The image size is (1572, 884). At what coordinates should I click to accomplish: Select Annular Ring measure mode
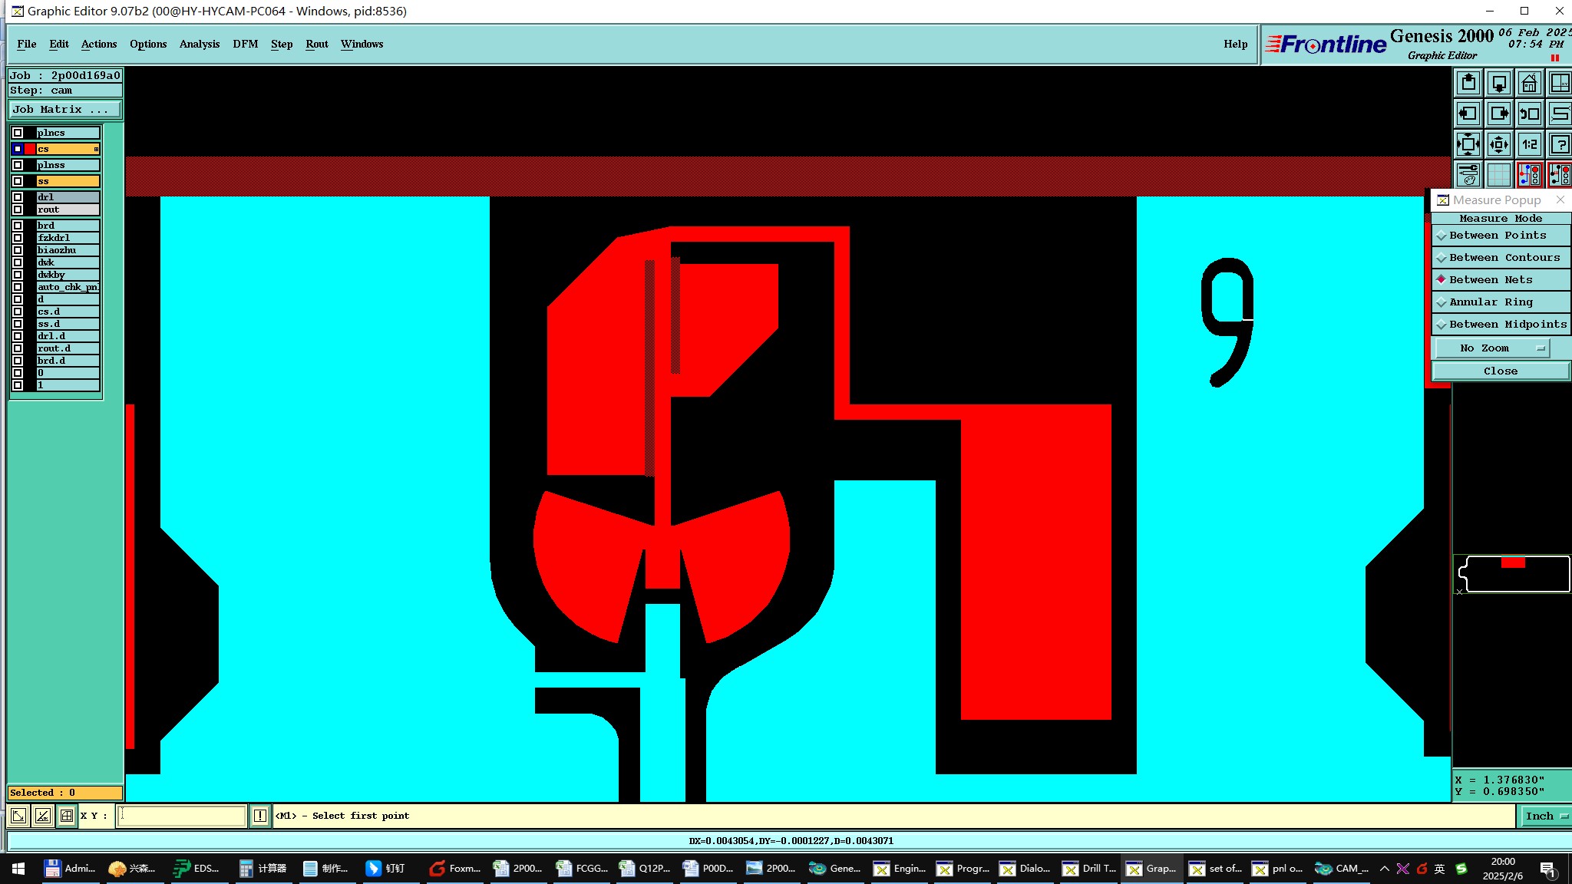[1490, 302]
